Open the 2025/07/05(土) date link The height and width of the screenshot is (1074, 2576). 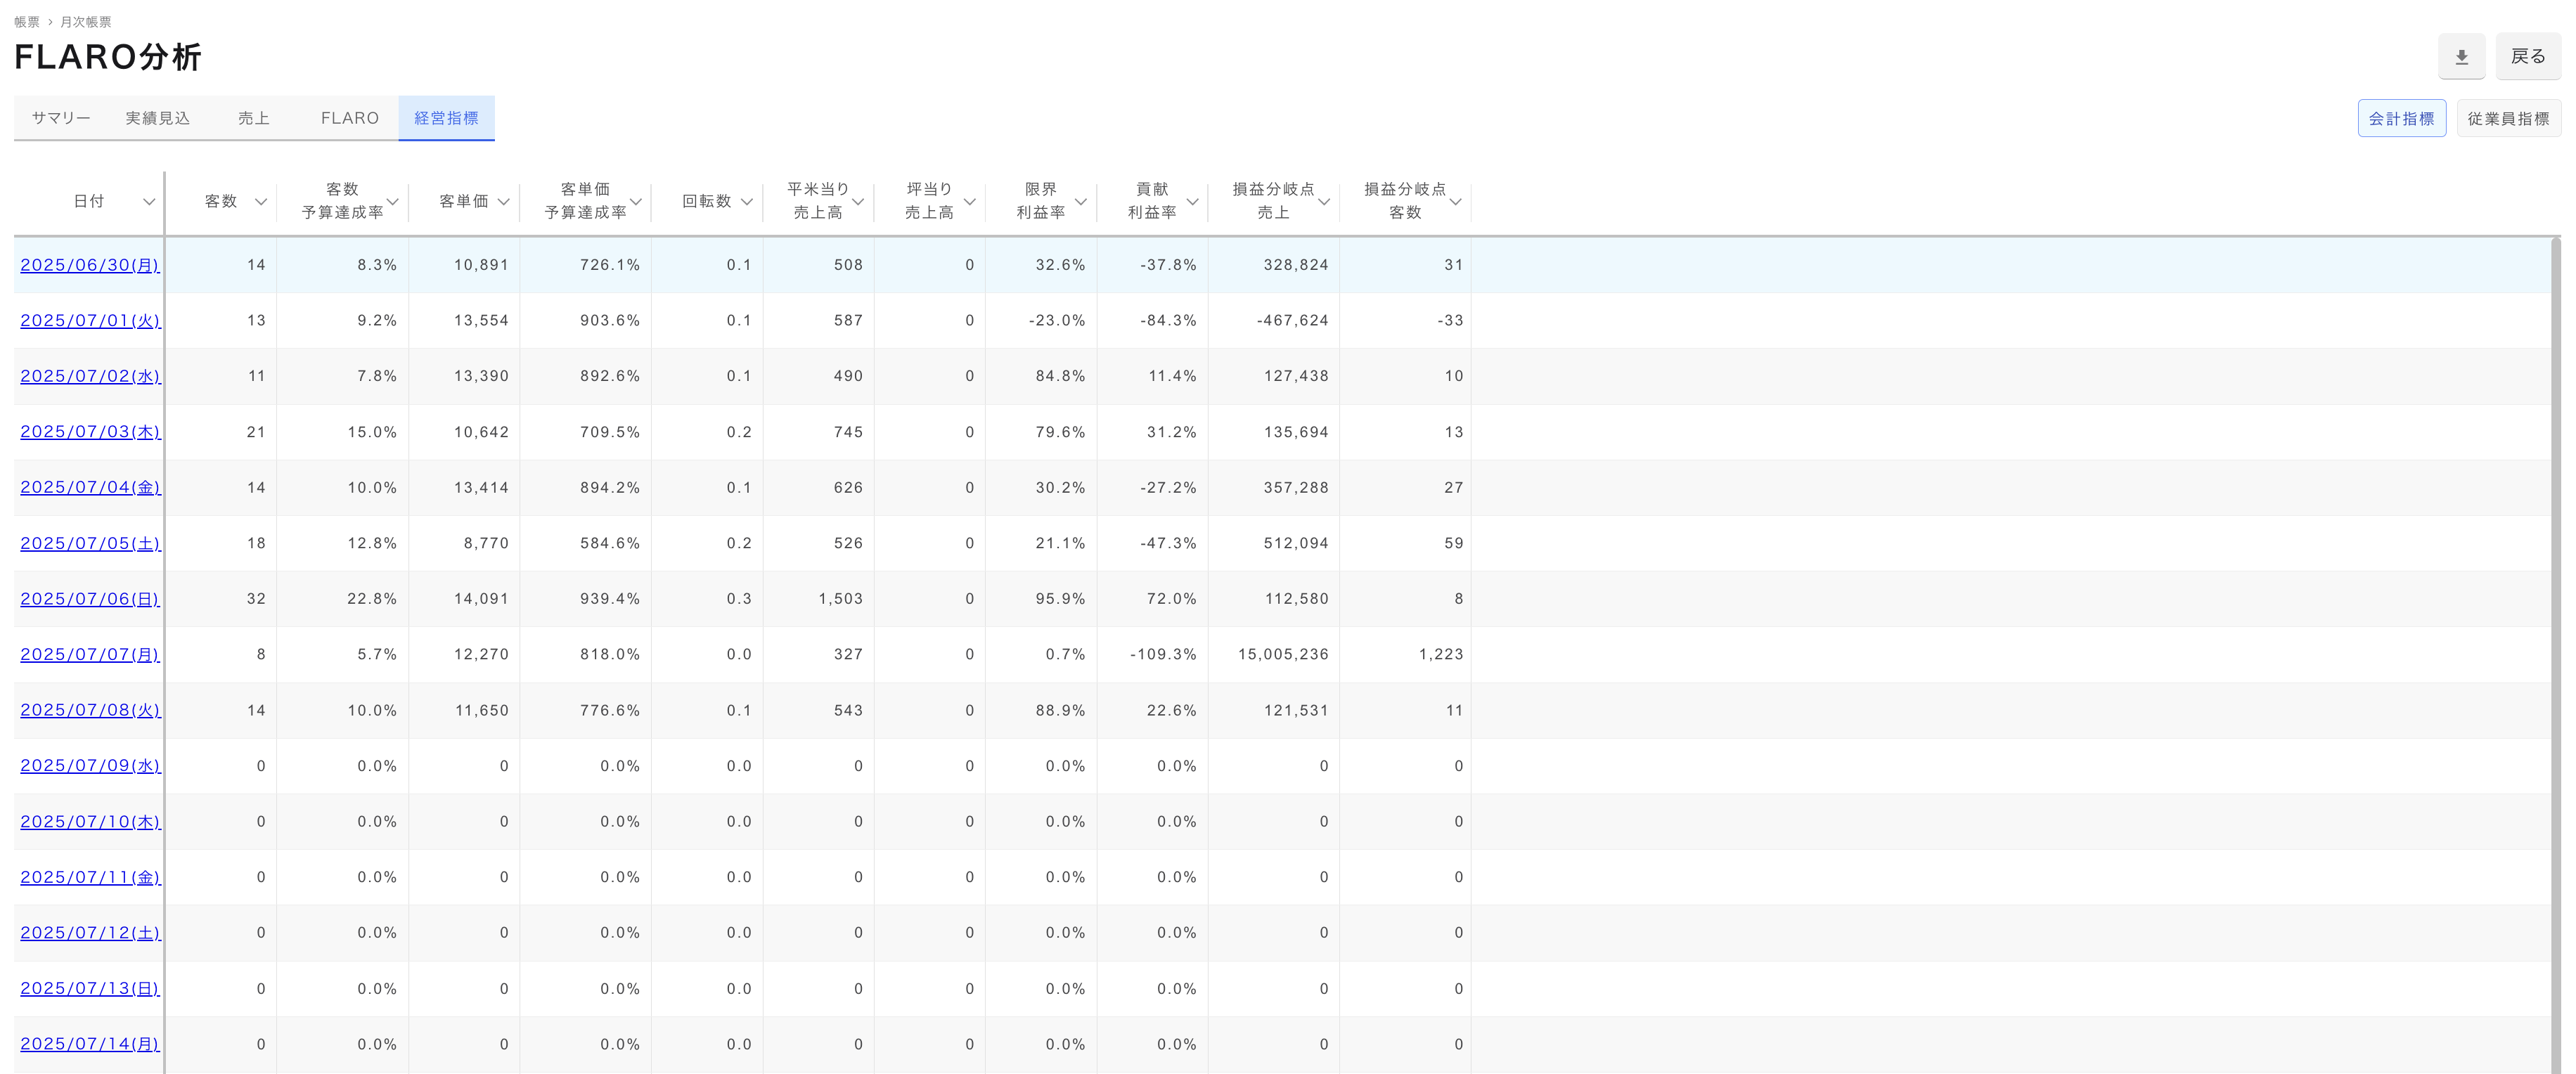(x=90, y=544)
